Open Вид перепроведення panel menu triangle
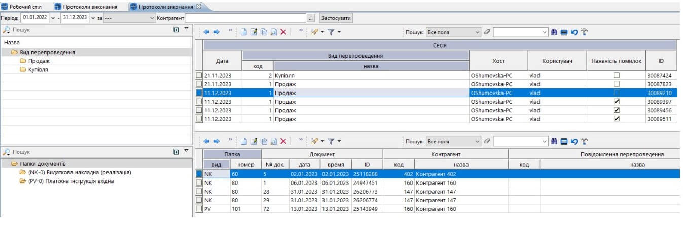 (x=186, y=30)
